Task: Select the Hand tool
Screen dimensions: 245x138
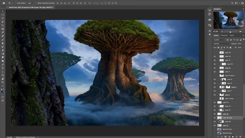Action: click(x=3, y=79)
